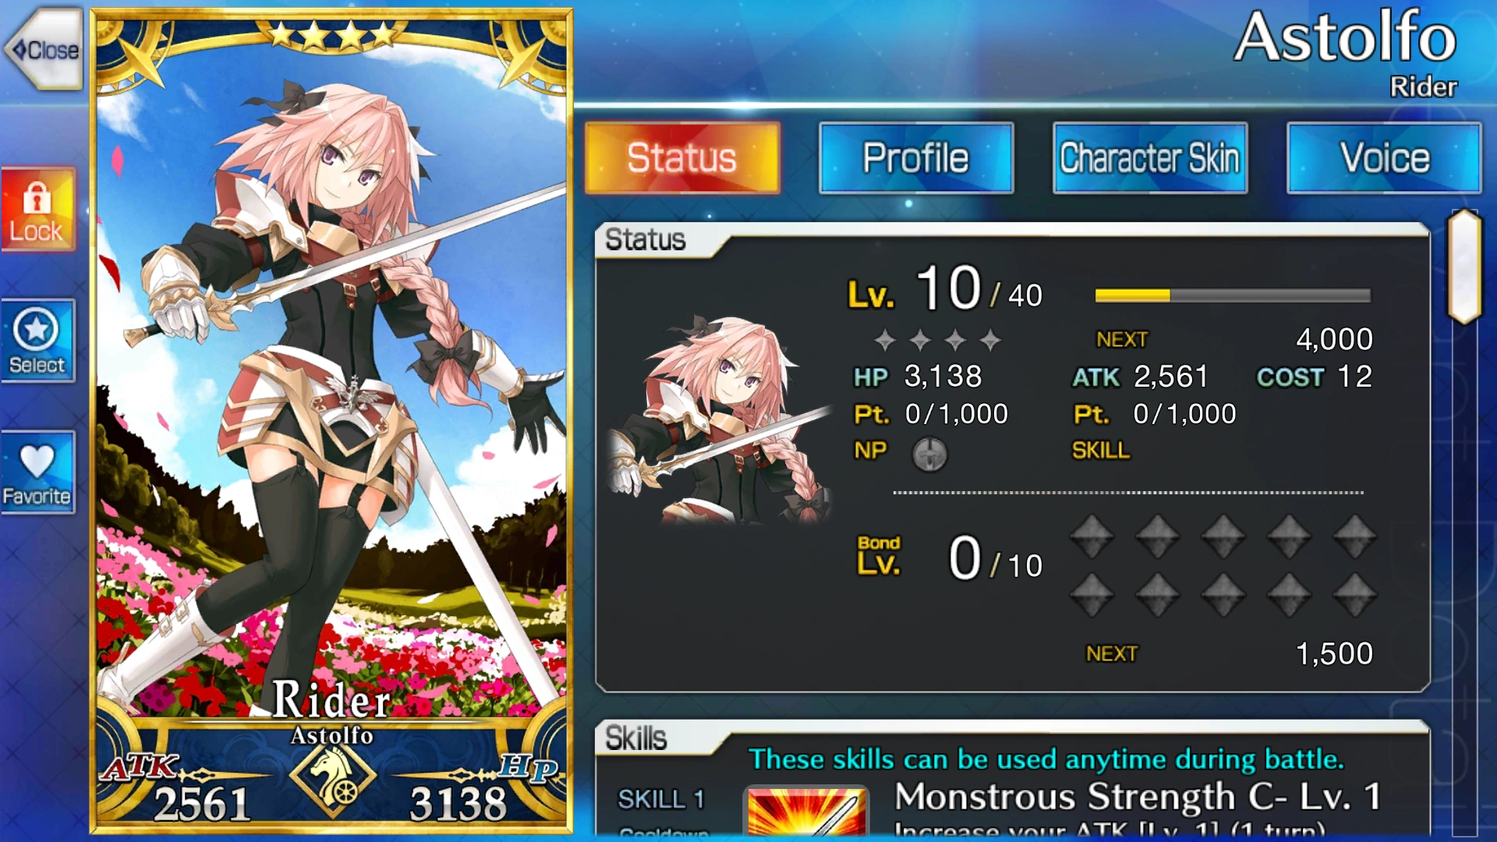Click the NP level round icon
Image resolution: width=1497 pixels, height=842 pixels.
click(x=929, y=453)
